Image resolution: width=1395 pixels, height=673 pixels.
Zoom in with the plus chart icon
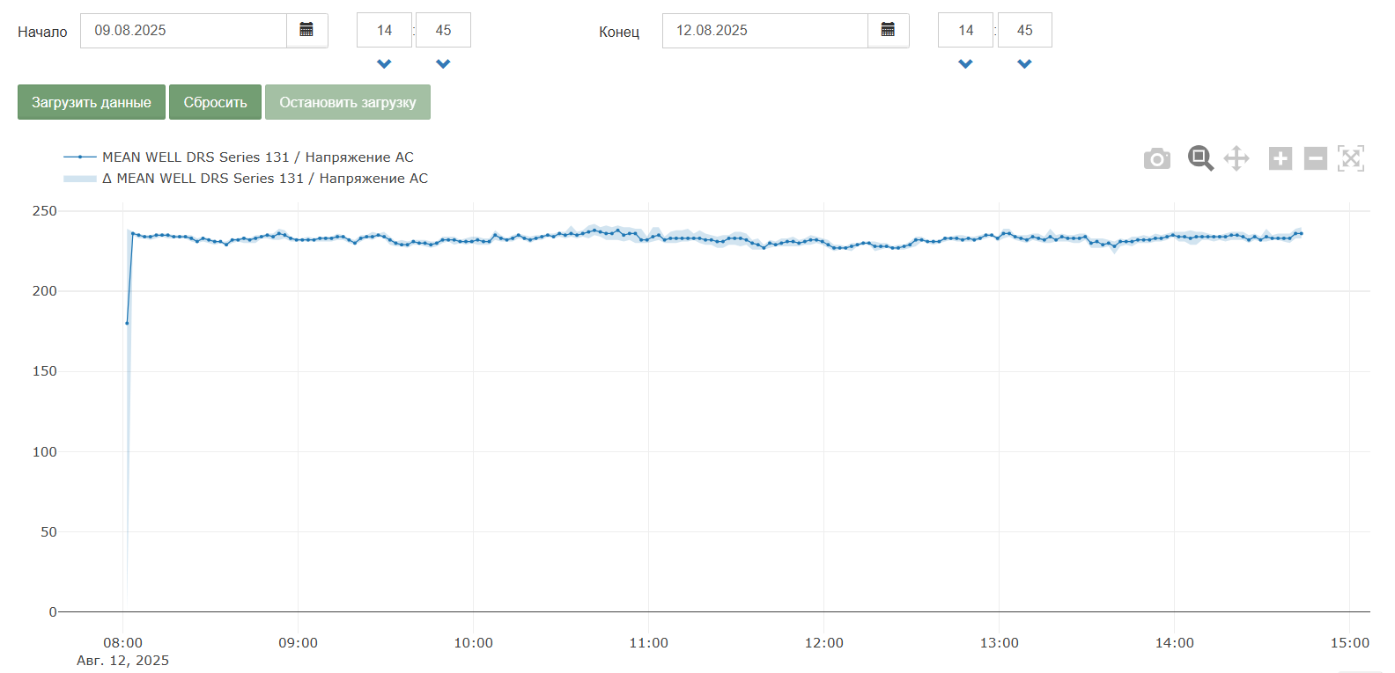[1280, 158]
